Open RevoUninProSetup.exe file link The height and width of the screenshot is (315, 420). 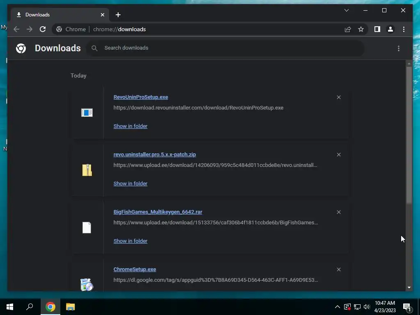(141, 97)
